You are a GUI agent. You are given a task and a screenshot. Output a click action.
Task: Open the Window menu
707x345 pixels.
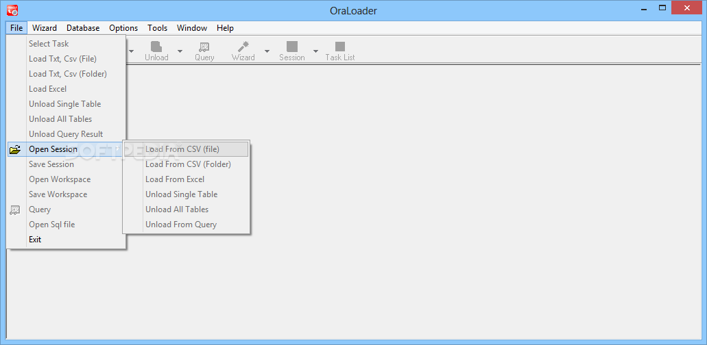click(x=192, y=28)
